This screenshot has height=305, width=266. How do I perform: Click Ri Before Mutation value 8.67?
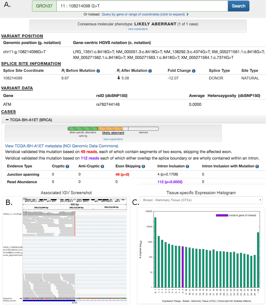[65, 78]
